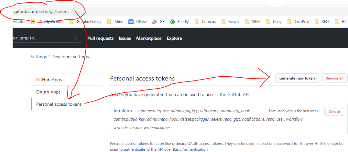Focus the browser address bar URL
This screenshot has width=348, height=152.
[x=42, y=11]
